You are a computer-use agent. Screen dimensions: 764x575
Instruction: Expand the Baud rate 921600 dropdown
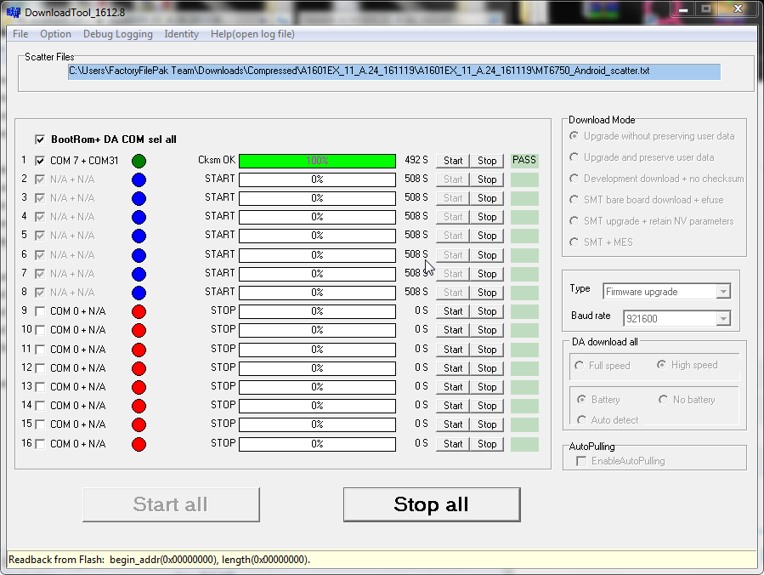[723, 319]
